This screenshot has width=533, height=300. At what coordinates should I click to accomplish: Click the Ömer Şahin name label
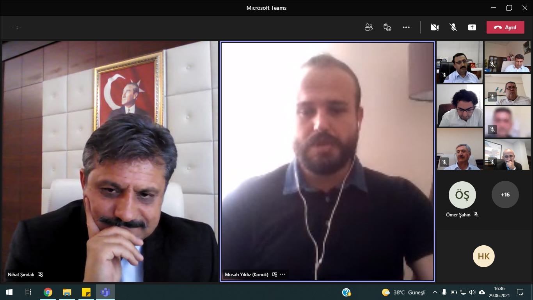pos(458,215)
